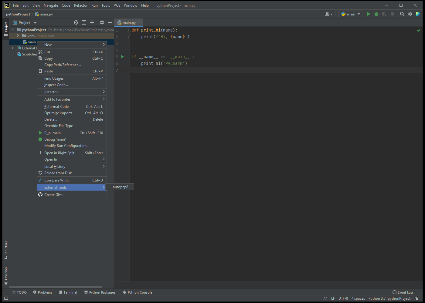The height and width of the screenshot is (303, 425).
Task: Click the green Run button in toolbar
Action: (369, 14)
